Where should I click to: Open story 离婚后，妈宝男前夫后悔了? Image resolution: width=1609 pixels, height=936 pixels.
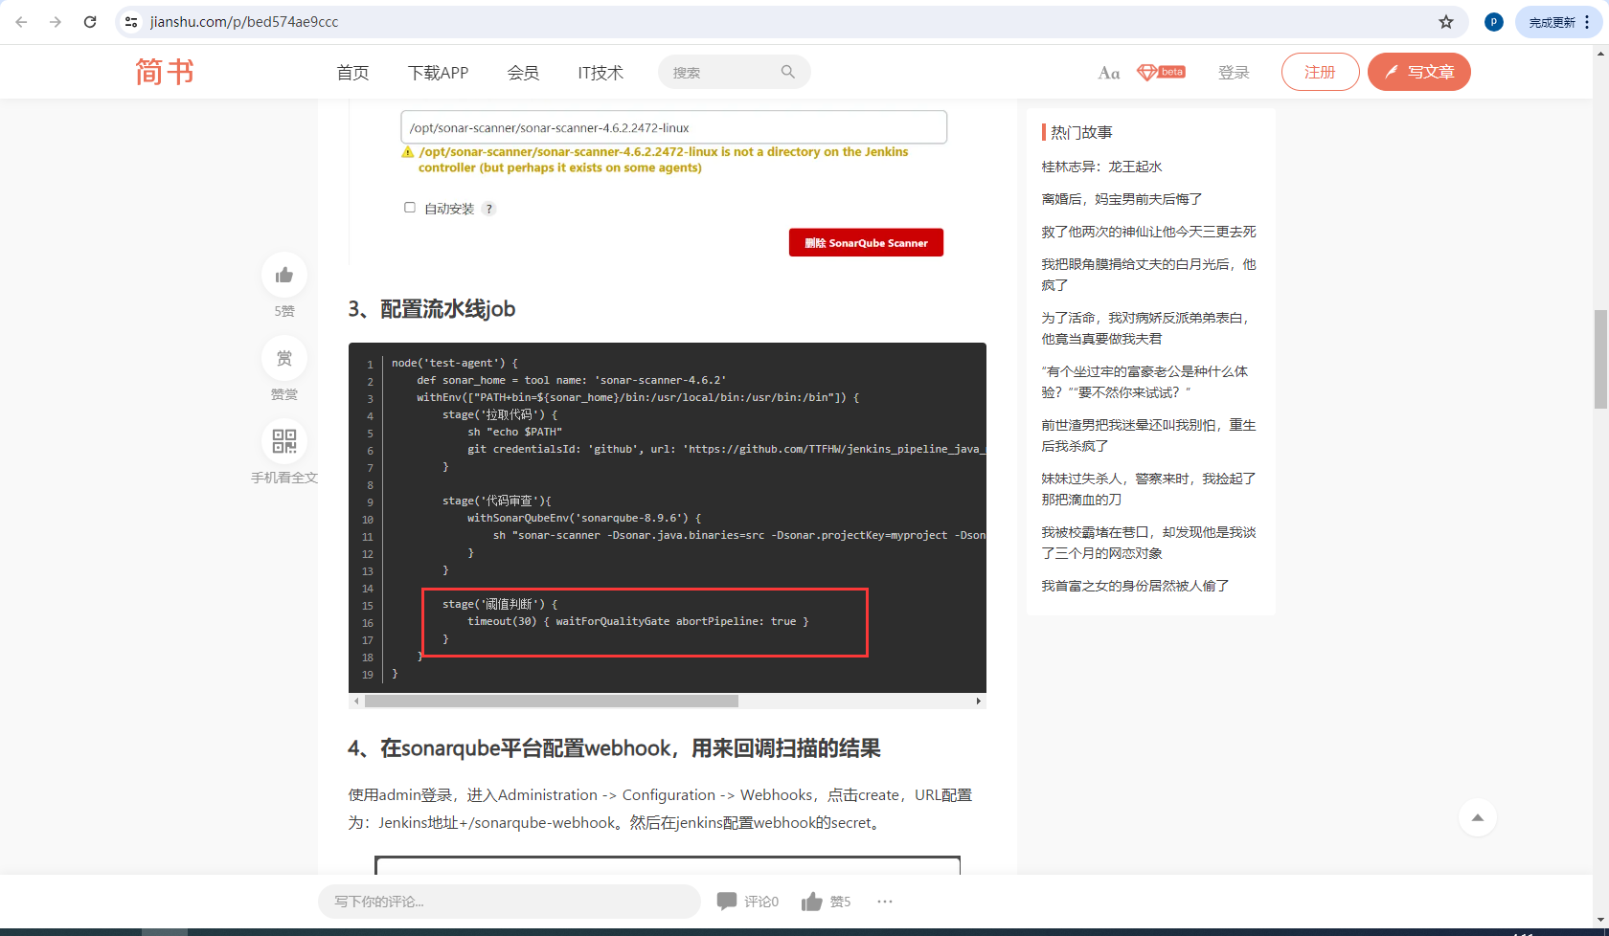(1122, 199)
